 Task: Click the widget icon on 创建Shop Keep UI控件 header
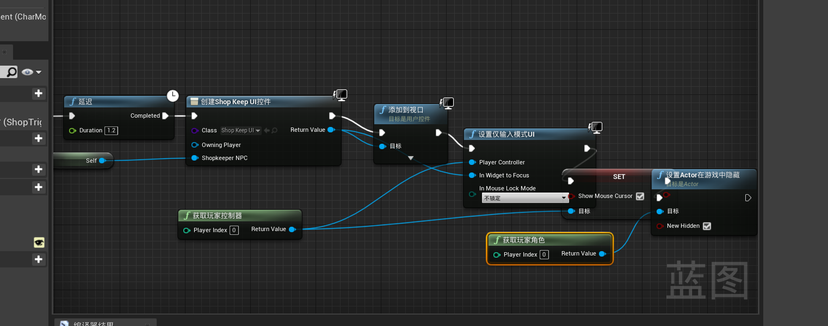pos(194,101)
